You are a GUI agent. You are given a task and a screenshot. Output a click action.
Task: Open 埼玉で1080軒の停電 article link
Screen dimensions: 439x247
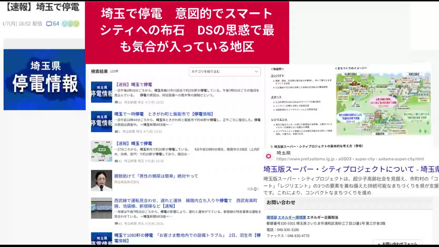tap(187, 238)
